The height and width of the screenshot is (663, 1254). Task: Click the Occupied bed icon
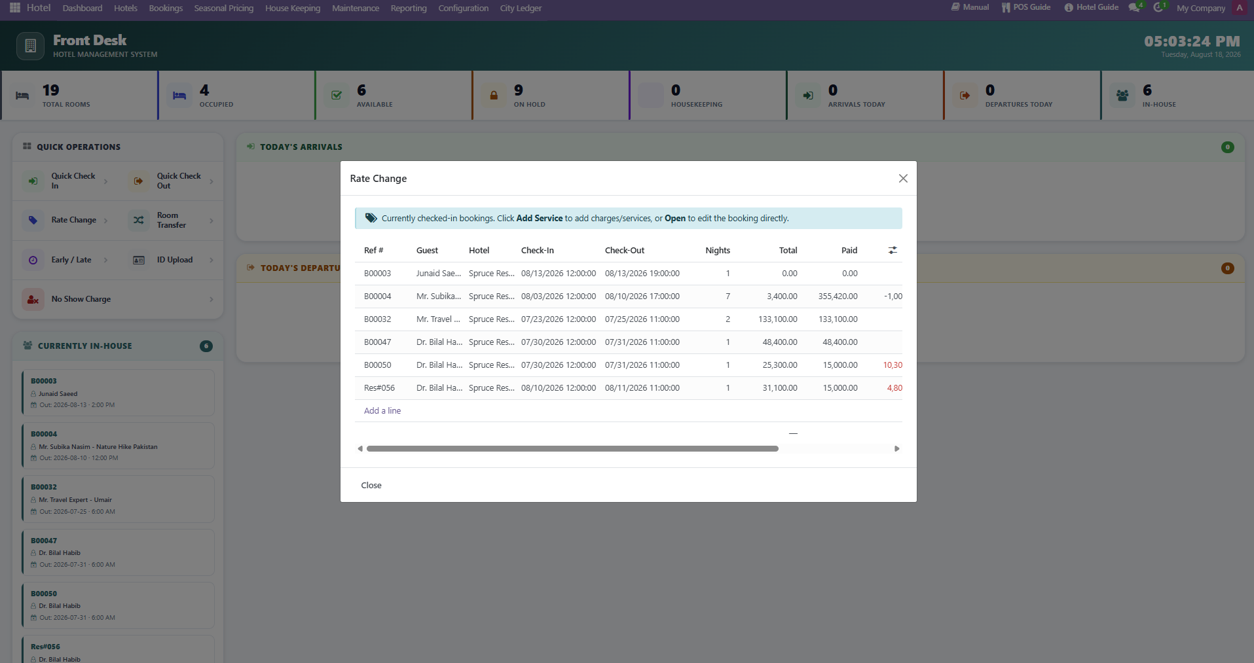pyautogui.click(x=179, y=96)
